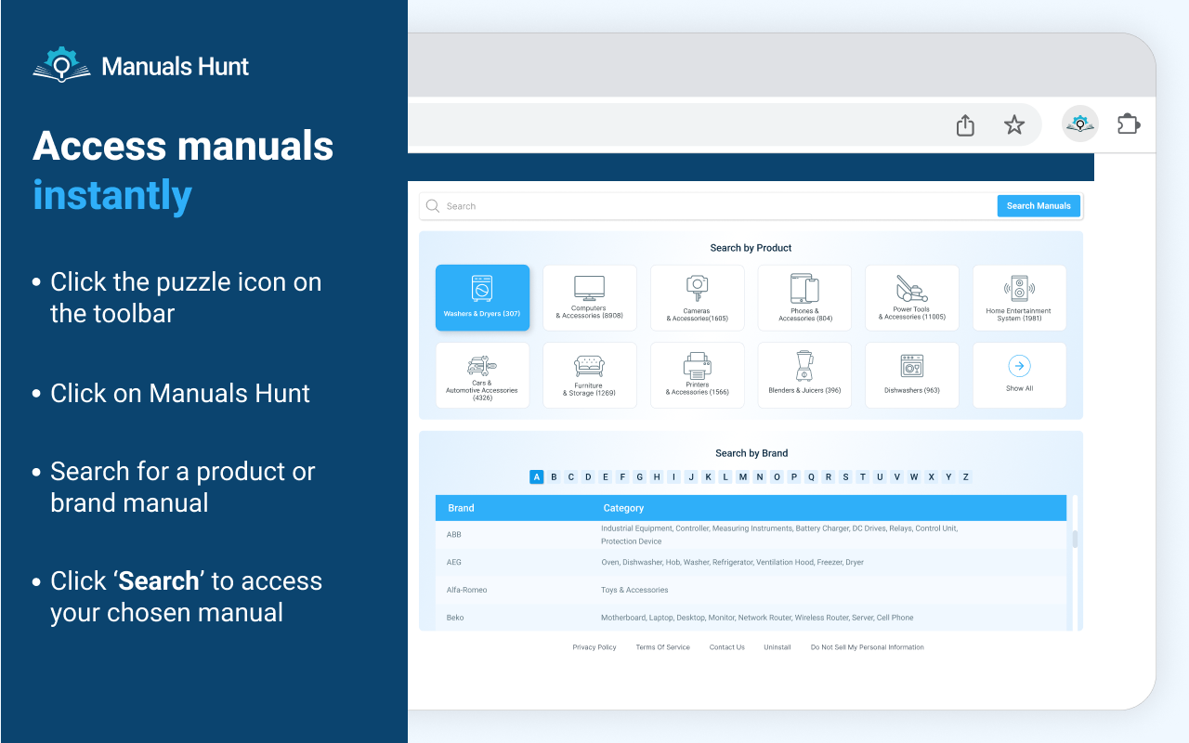Open Dishwashers category card
Image resolution: width=1189 pixels, height=743 pixels.
click(x=912, y=375)
